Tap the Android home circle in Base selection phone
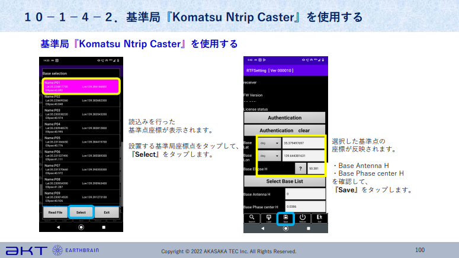Viewport: 459px width, 258px height. pyautogui.click(x=81, y=227)
